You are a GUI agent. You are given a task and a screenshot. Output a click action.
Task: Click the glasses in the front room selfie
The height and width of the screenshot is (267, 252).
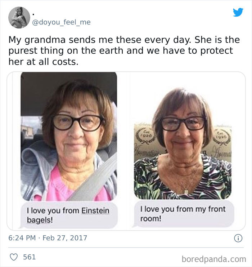pyautogui.click(x=183, y=123)
